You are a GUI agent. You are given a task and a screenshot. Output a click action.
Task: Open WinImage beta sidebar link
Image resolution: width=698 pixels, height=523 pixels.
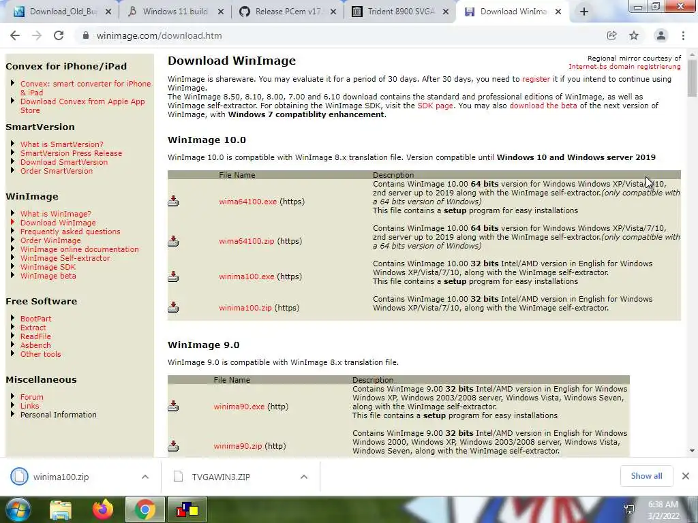click(48, 276)
